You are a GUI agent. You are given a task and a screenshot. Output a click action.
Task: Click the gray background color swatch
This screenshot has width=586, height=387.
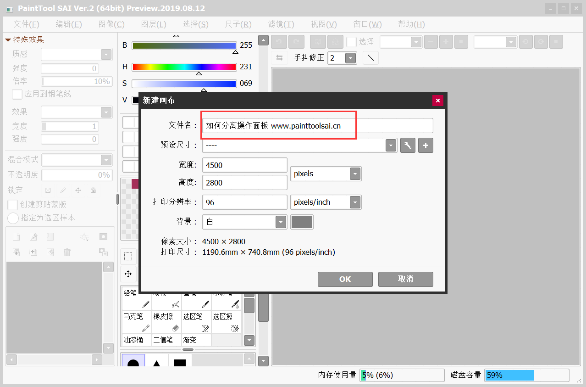point(302,222)
